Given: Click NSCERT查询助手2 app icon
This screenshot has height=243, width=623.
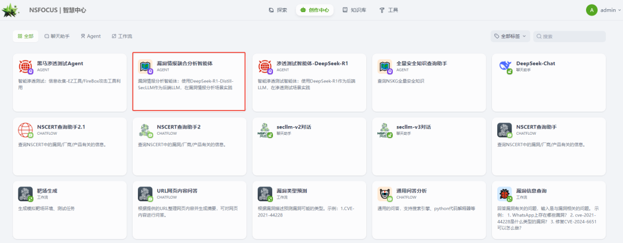Looking at the screenshot, I should 145,130.
